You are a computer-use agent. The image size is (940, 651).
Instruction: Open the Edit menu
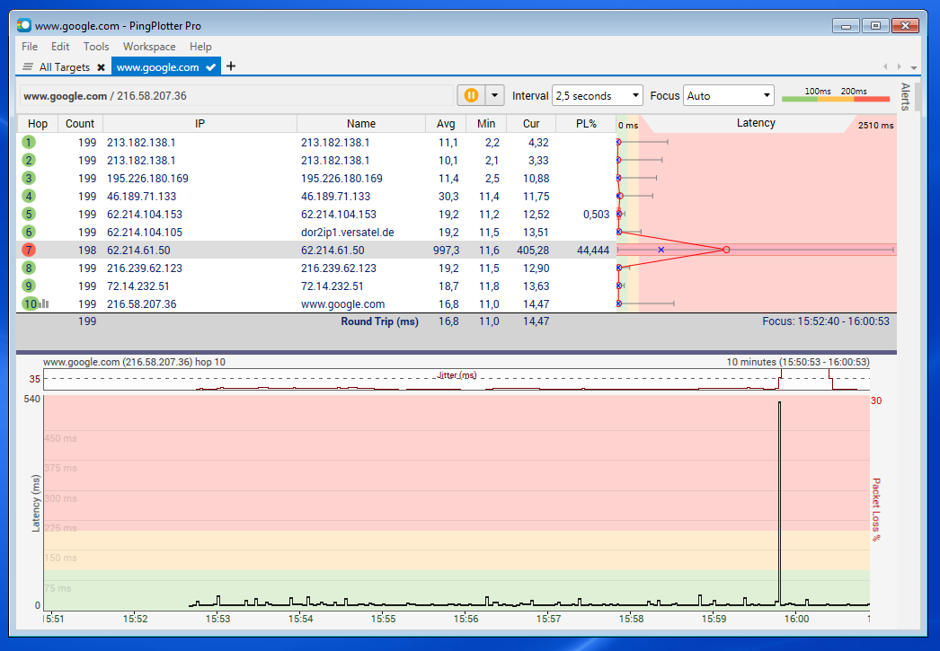60,46
